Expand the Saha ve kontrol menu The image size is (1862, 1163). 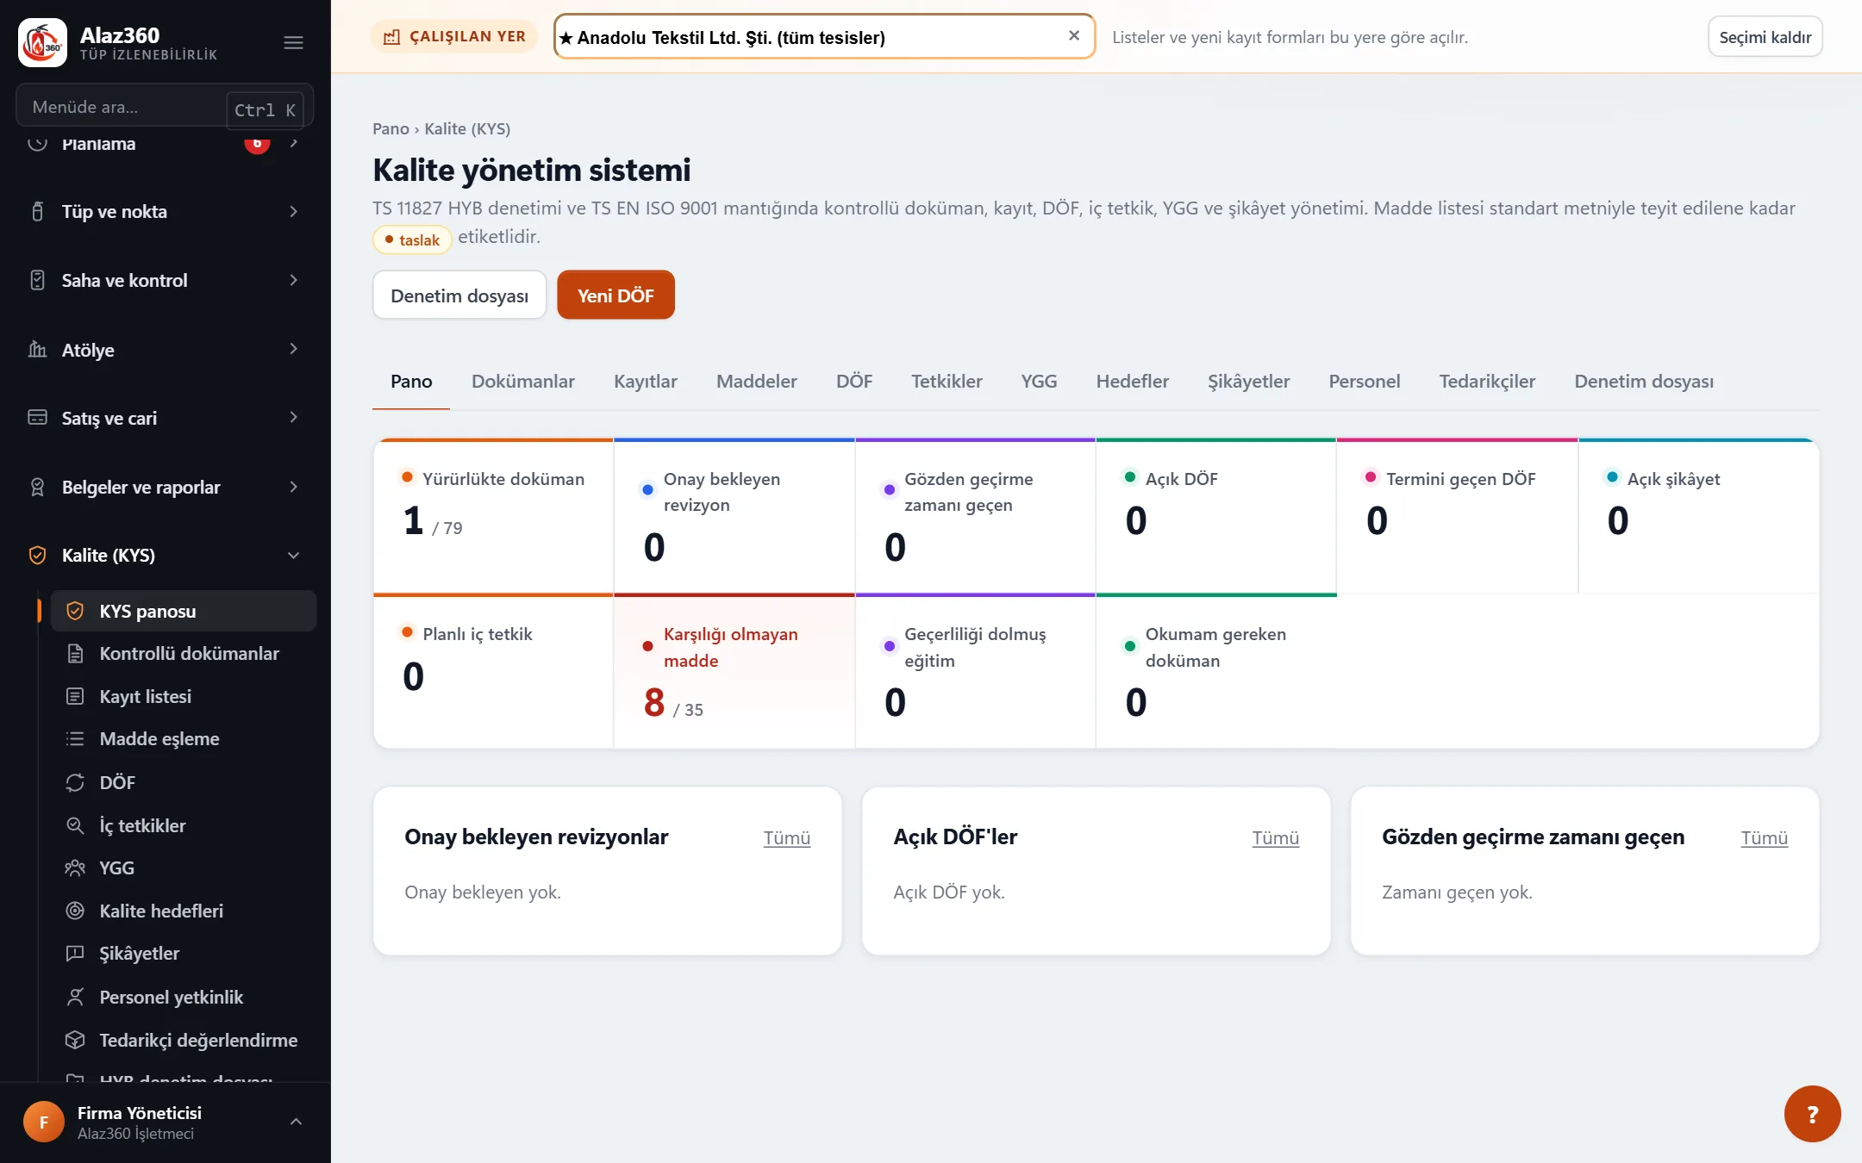[294, 280]
